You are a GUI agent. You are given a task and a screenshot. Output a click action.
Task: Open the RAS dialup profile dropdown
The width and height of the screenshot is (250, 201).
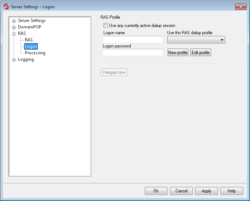pyautogui.click(x=196, y=40)
